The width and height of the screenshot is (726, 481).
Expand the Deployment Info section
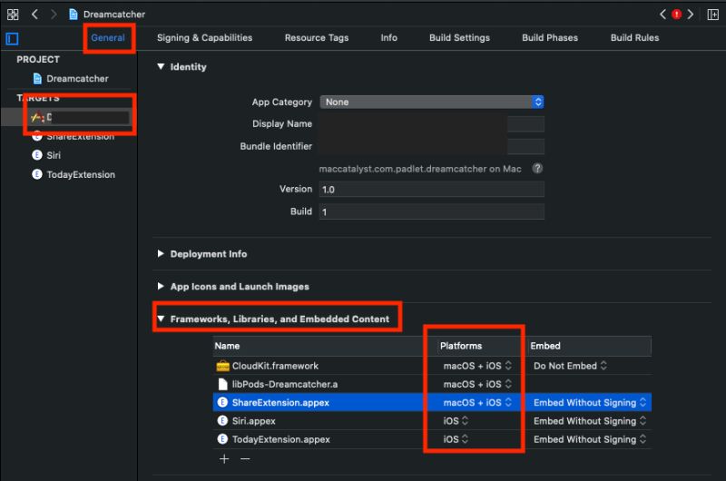click(x=161, y=254)
